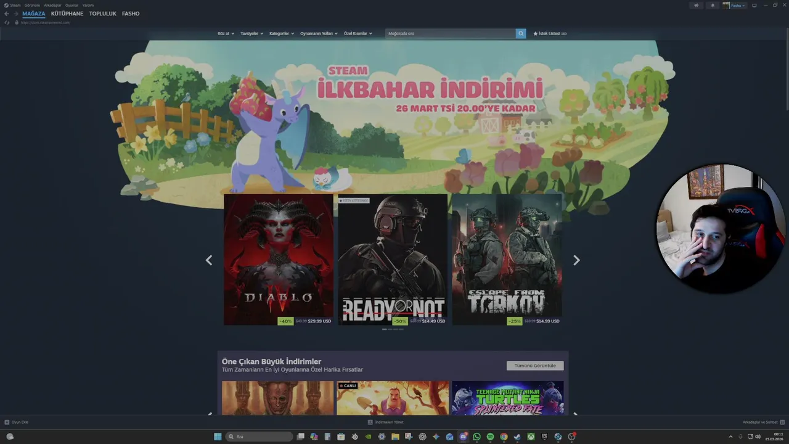This screenshot has width=789, height=444.
Task: Open ChatGPT from the taskbar
Action: tap(422, 437)
